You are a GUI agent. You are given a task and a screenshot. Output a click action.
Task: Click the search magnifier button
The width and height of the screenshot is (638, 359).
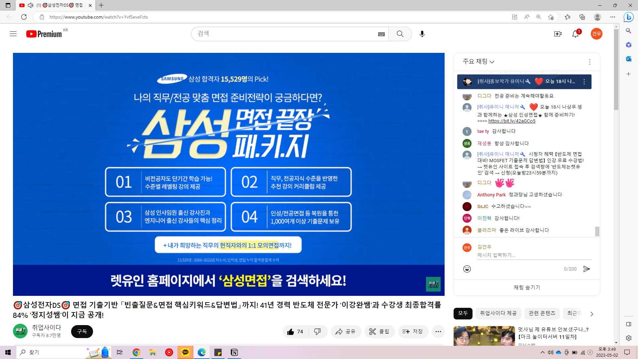click(400, 34)
